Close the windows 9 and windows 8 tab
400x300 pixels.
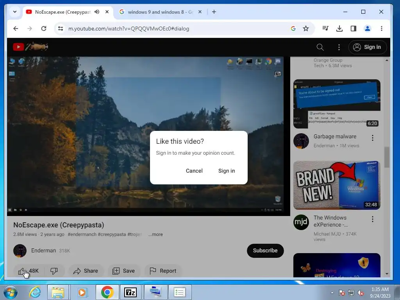point(200,12)
